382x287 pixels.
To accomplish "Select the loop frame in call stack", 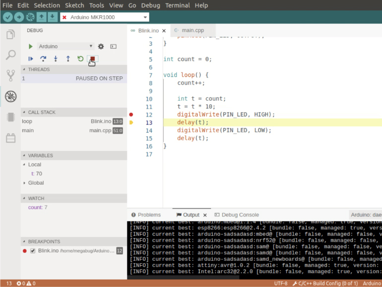I will [74, 122].
